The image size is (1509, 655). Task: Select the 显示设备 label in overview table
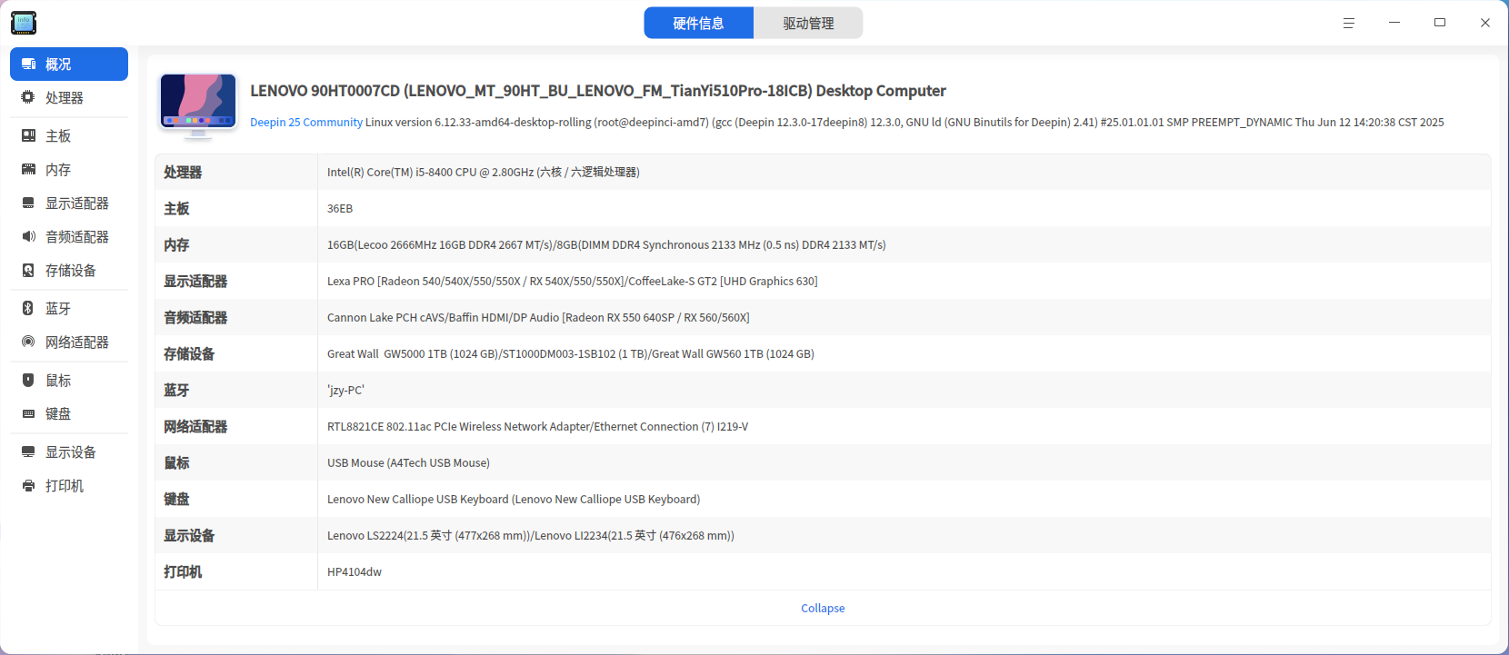point(189,535)
